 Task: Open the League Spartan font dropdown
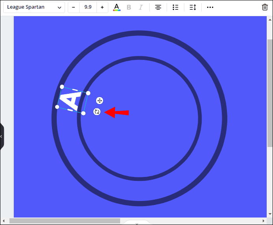pyautogui.click(x=34, y=7)
